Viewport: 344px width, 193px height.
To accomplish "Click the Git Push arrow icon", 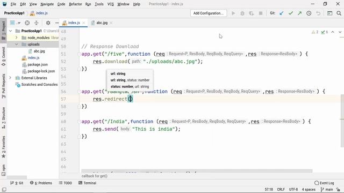I will pyautogui.click(x=300, y=13).
